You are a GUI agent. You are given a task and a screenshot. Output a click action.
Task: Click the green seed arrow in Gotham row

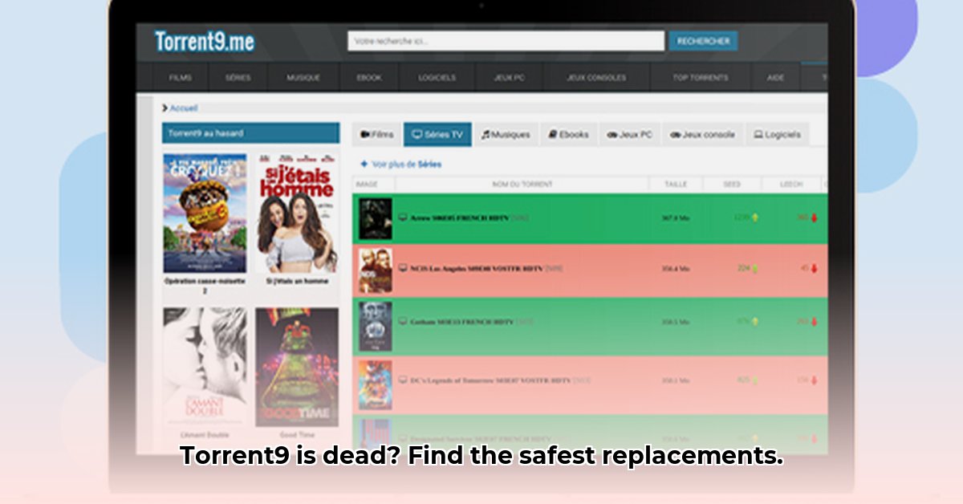pos(754,322)
